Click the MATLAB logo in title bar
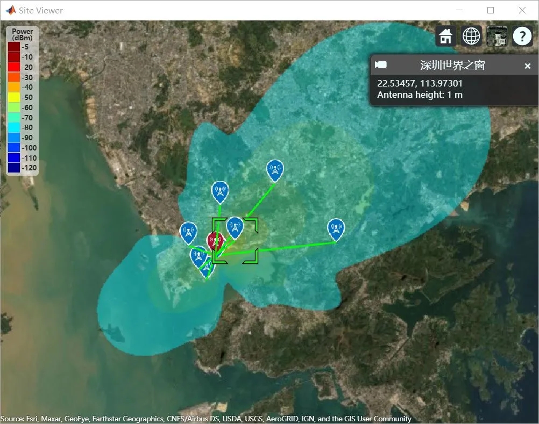Screen dimensions: 539x424 [x=10, y=10]
